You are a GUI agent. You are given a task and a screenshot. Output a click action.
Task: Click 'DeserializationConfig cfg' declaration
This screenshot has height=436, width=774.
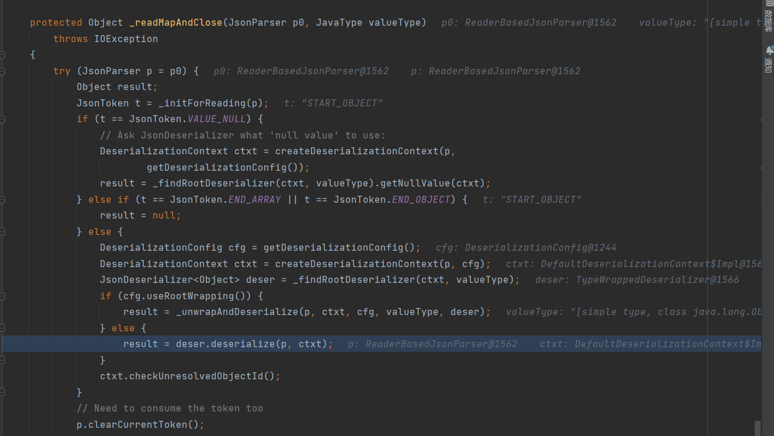[x=173, y=248]
